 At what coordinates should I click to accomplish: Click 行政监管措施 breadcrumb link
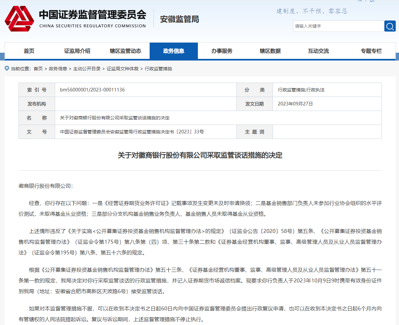(x=158, y=69)
